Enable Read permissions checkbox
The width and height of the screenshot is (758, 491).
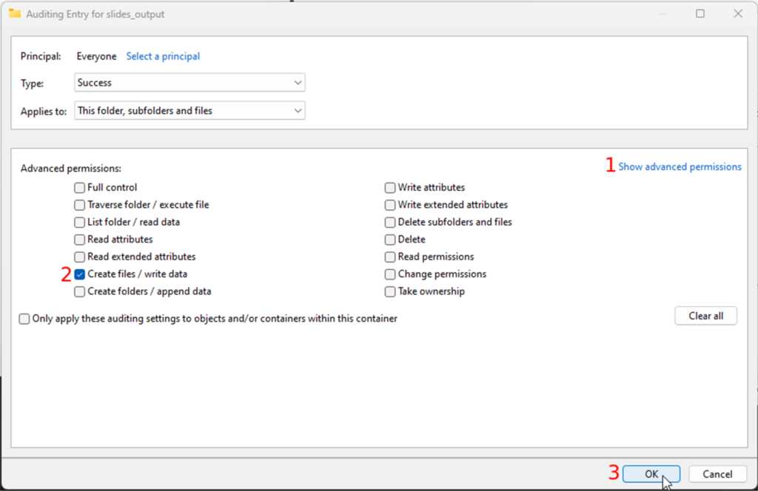pos(390,257)
